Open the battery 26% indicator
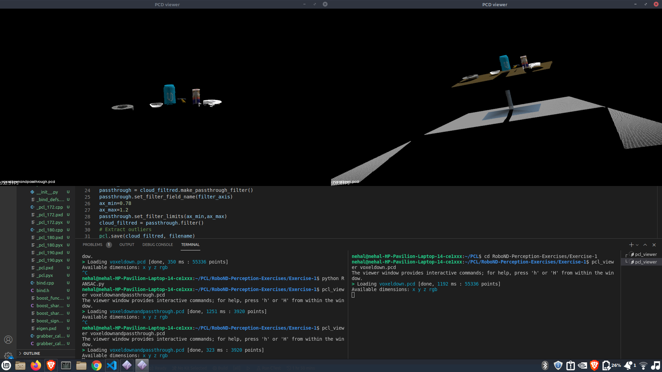Image resolution: width=662 pixels, height=372 pixels. click(611, 365)
